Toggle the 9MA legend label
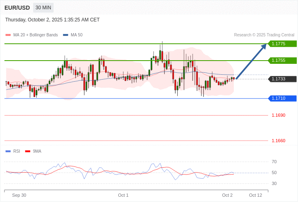The image size is (298, 202). (x=37, y=151)
